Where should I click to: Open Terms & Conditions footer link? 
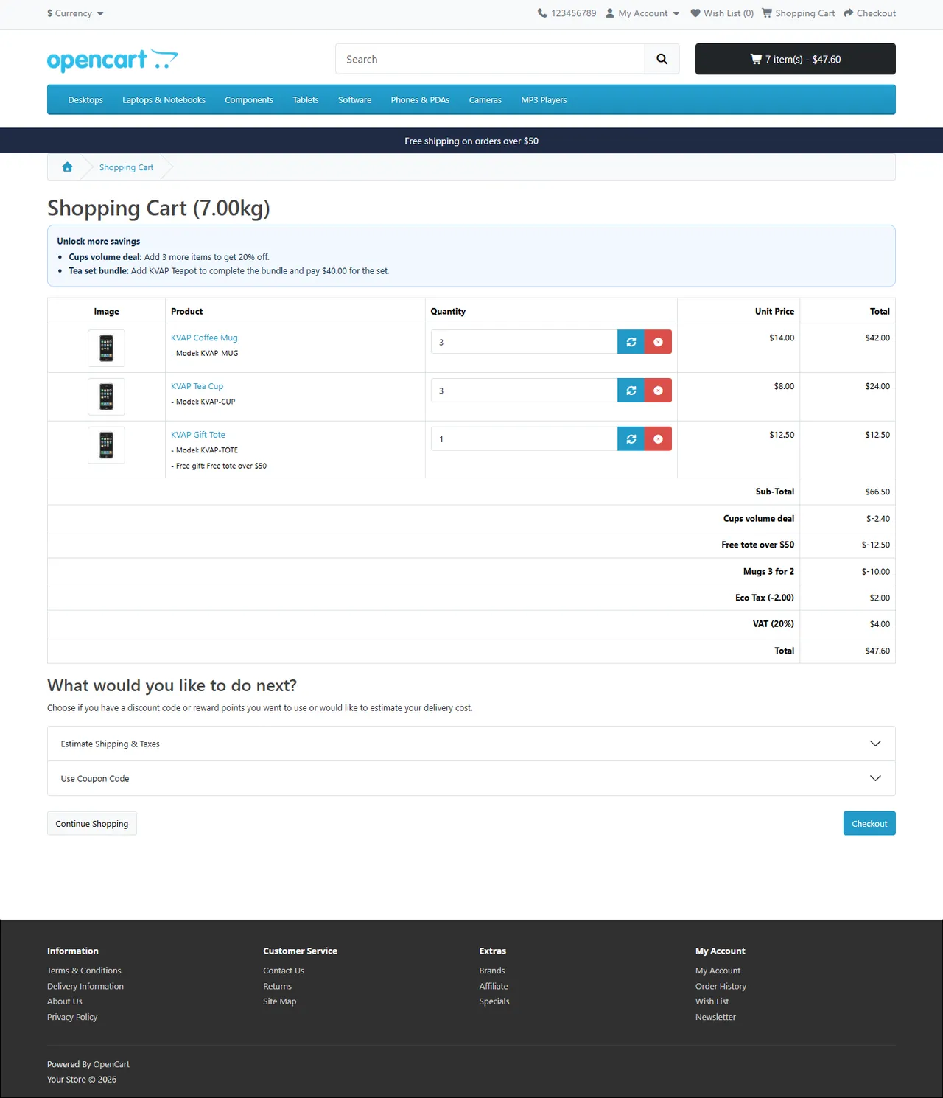84,971
